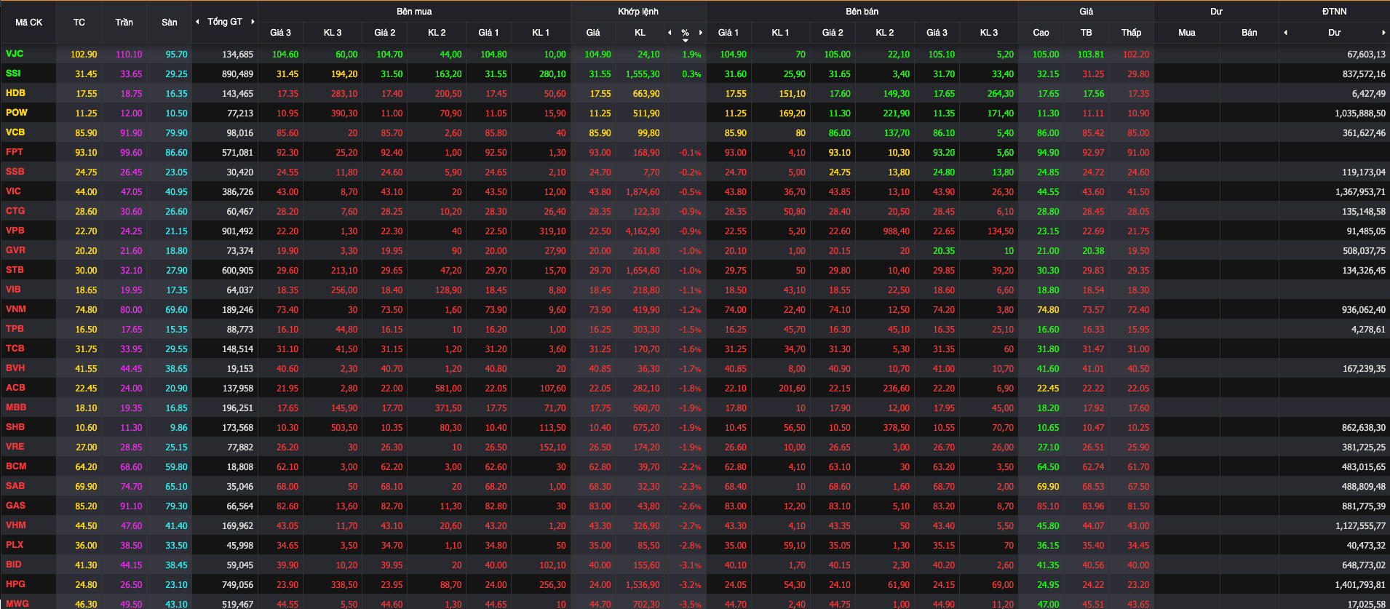1390x609 pixels.
Task: Click the BID ticker symbol
Action: pyautogui.click(x=14, y=565)
